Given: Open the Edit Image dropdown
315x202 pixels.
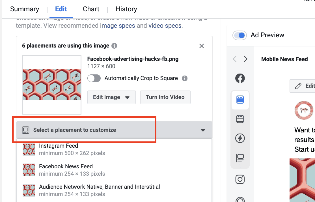Looking at the screenshot, I should [x=111, y=97].
